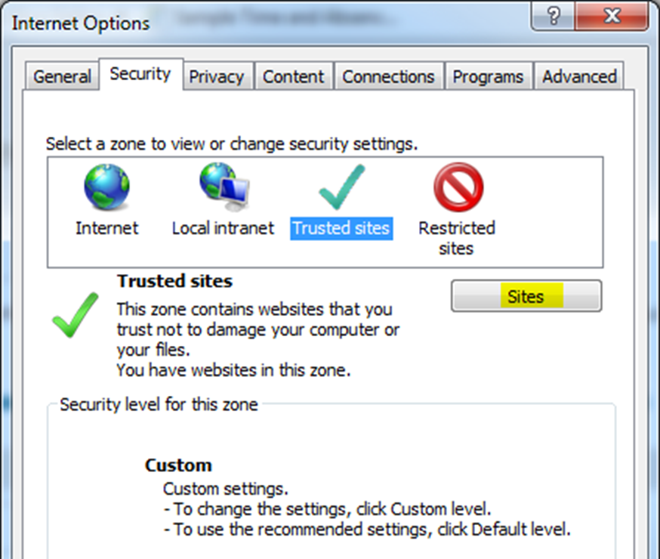
Task: Select the Security tab
Action: pos(140,74)
